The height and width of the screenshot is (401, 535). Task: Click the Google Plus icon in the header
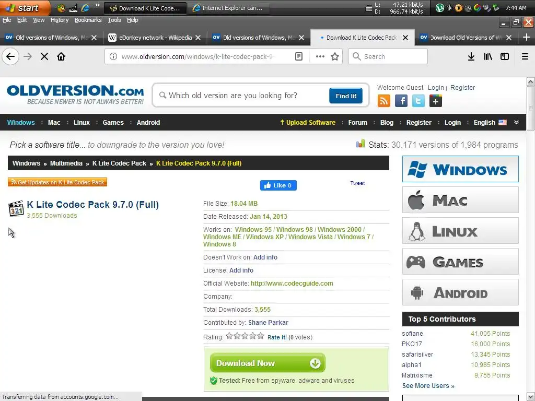(x=436, y=101)
